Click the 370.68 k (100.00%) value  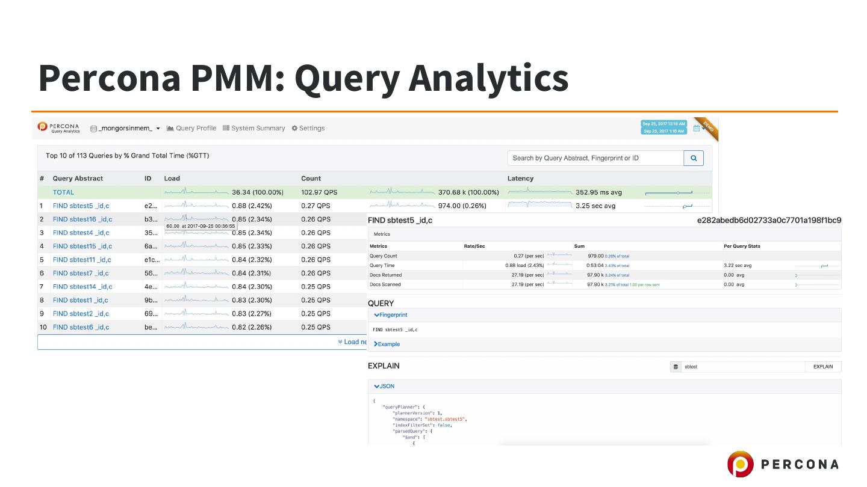pyautogui.click(x=468, y=192)
